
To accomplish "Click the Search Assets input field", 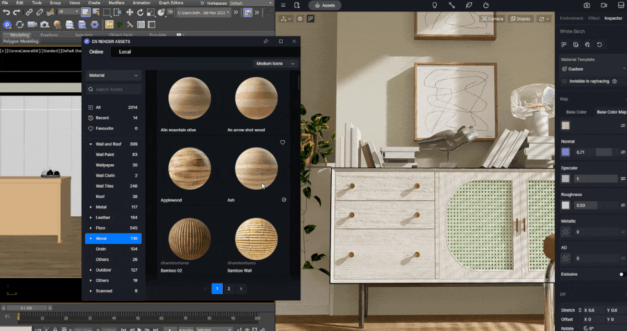I will [113, 90].
